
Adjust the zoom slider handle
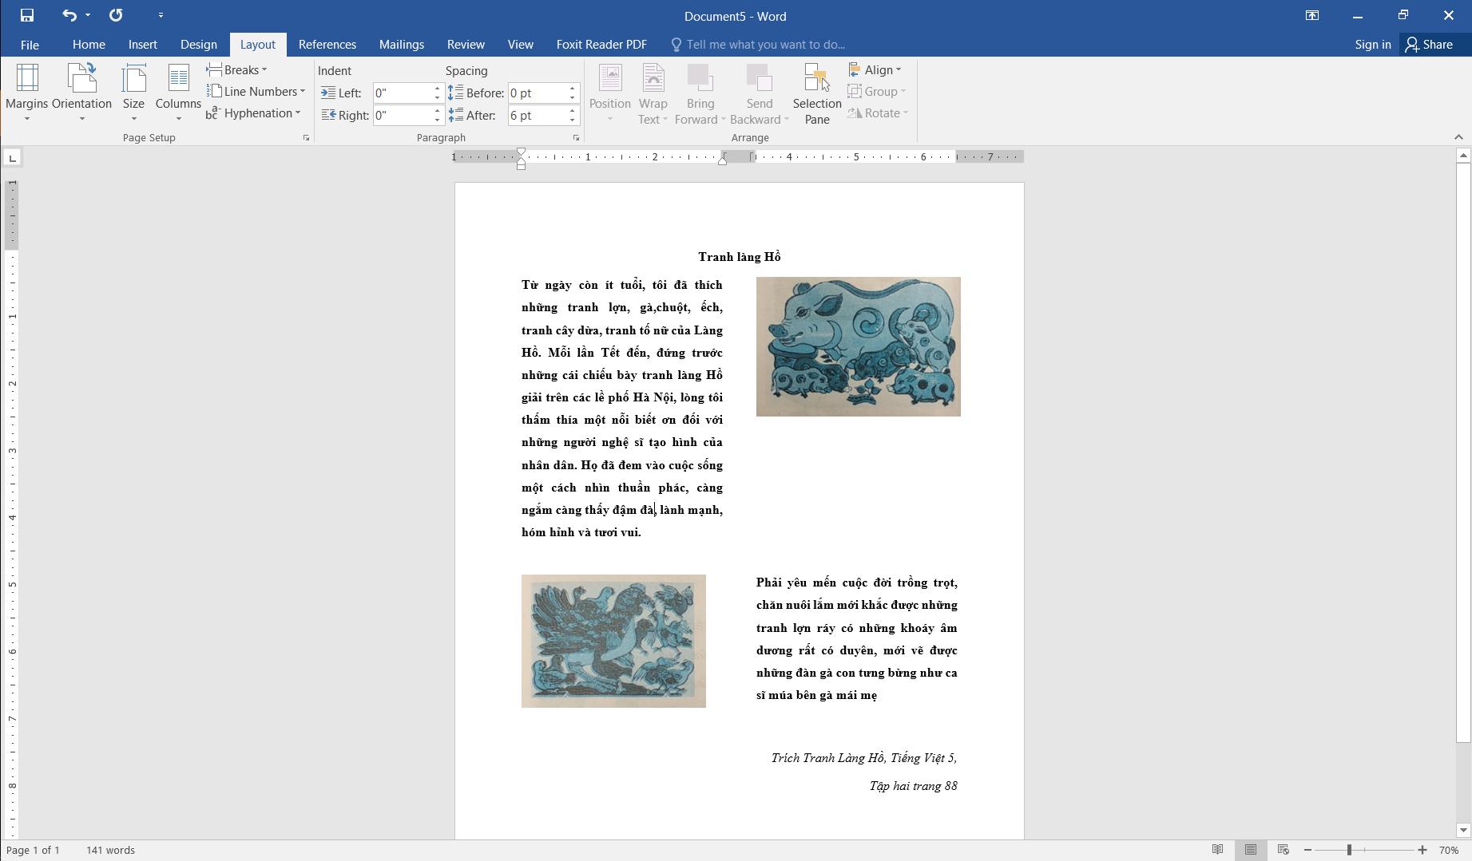click(x=1349, y=850)
